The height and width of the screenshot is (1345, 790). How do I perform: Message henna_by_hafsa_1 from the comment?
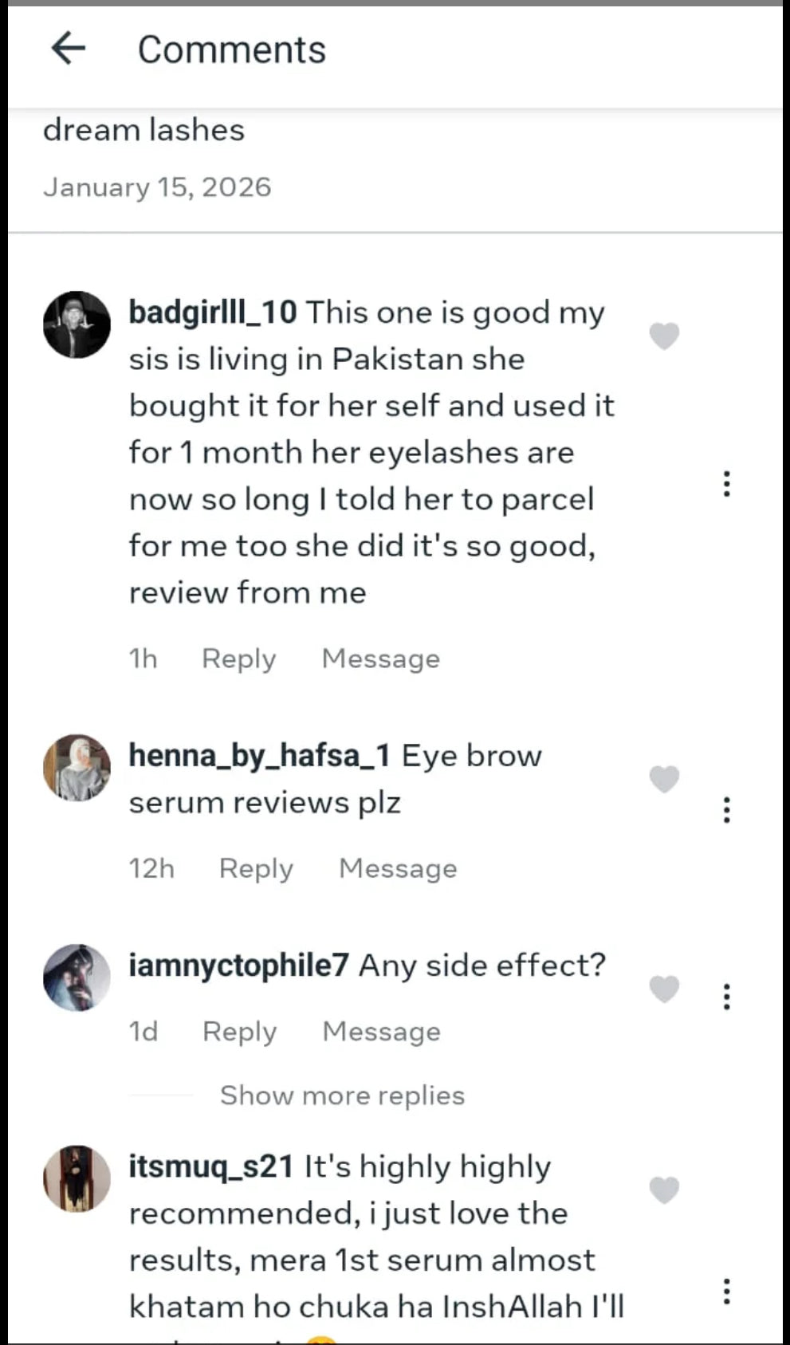[x=398, y=868]
